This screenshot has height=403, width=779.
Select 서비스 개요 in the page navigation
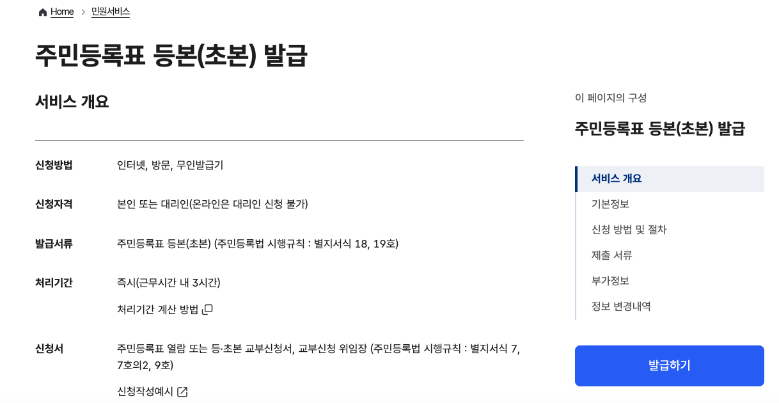pyautogui.click(x=617, y=178)
